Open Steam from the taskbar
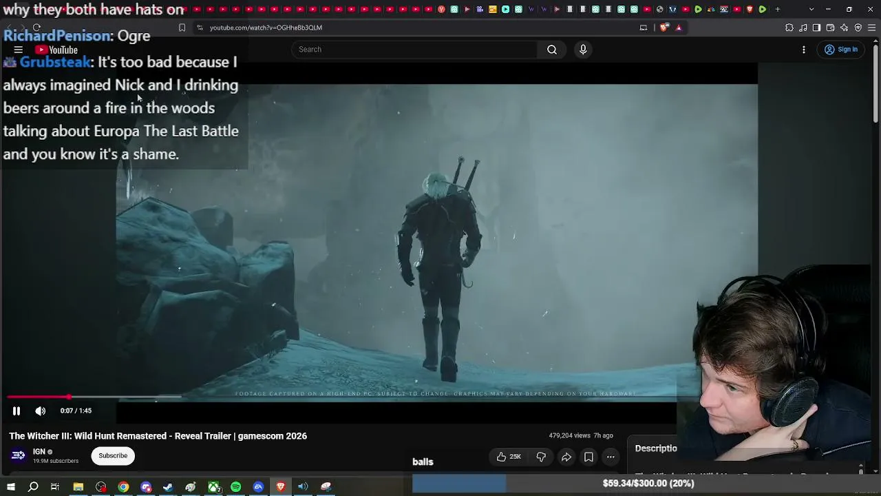The width and height of the screenshot is (881, 496). tap(168, 487)
